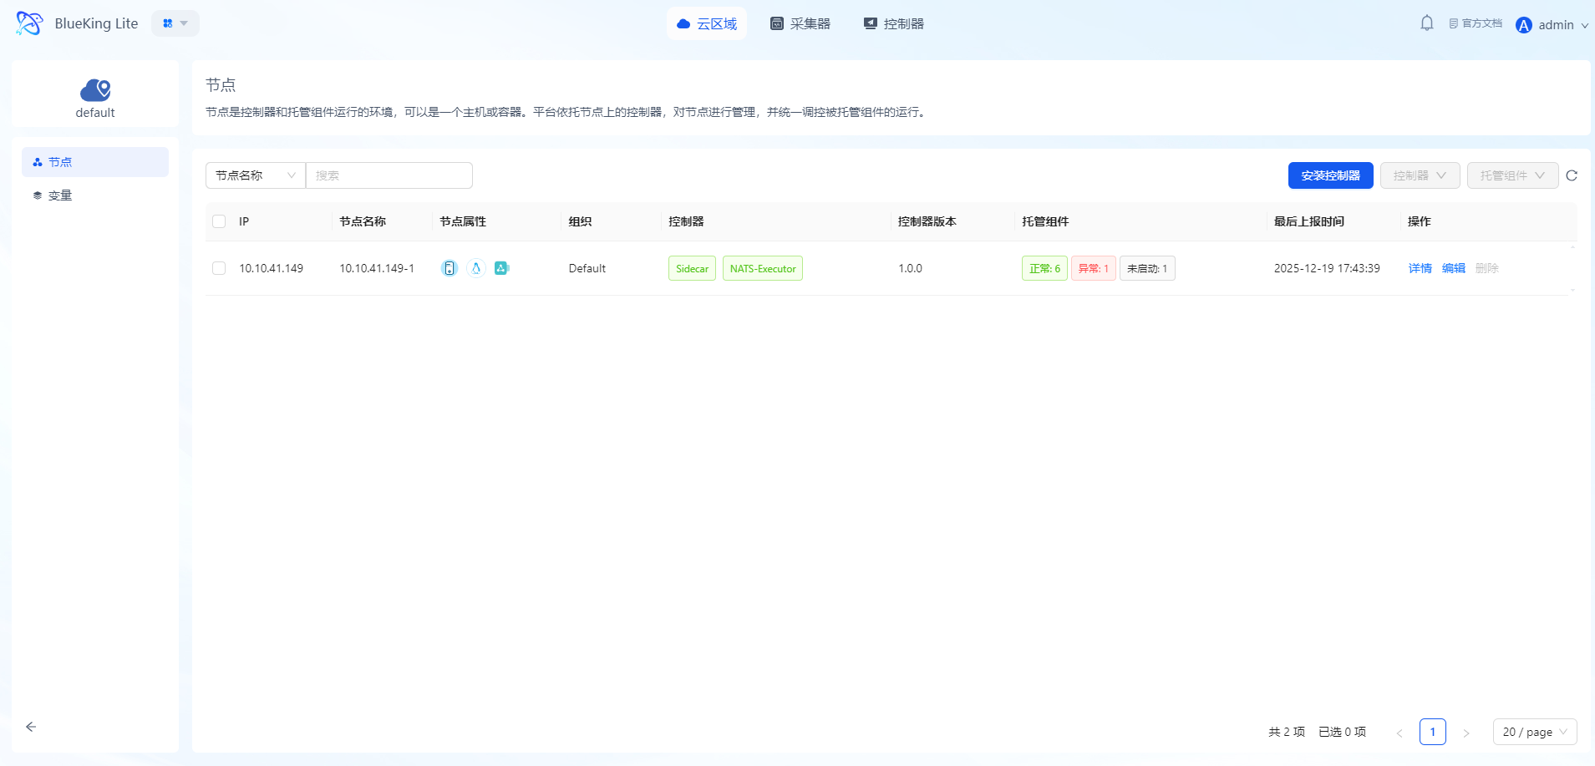Screen dimensions: 1595x766
Task: Click the Linux penguin node attribute icon
Action: 476,268
